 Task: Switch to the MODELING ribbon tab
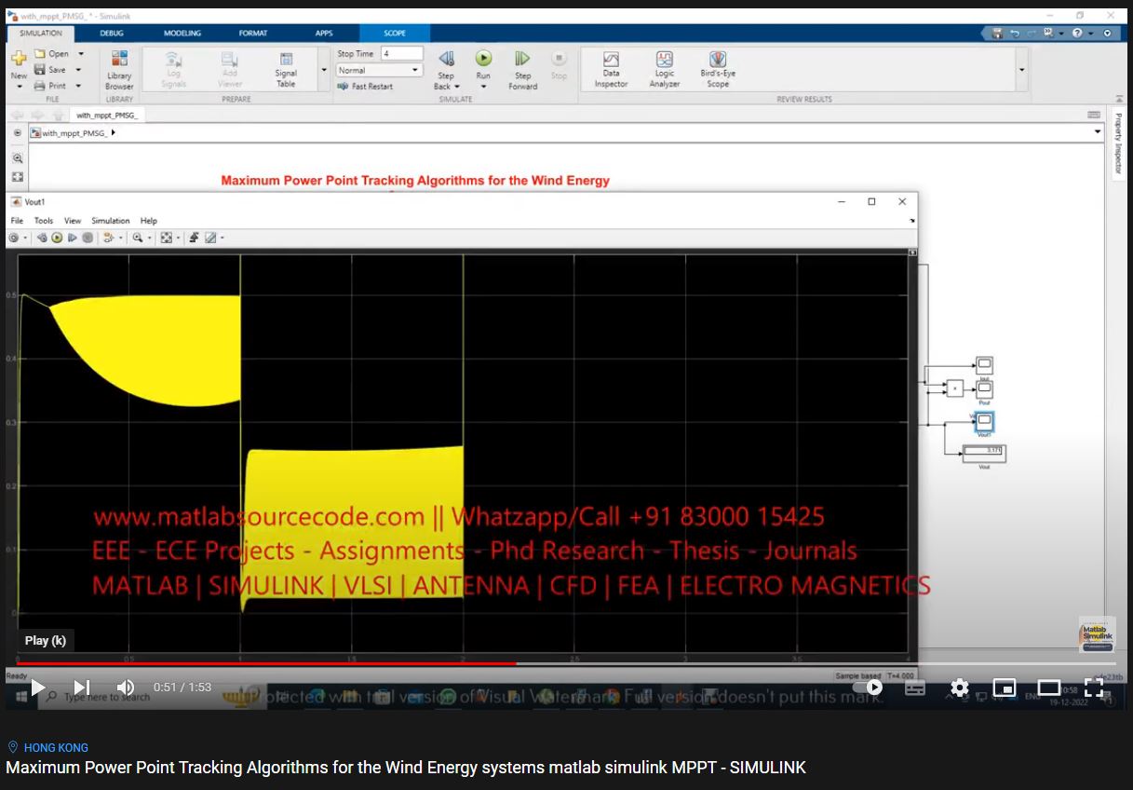pos(182,34)
